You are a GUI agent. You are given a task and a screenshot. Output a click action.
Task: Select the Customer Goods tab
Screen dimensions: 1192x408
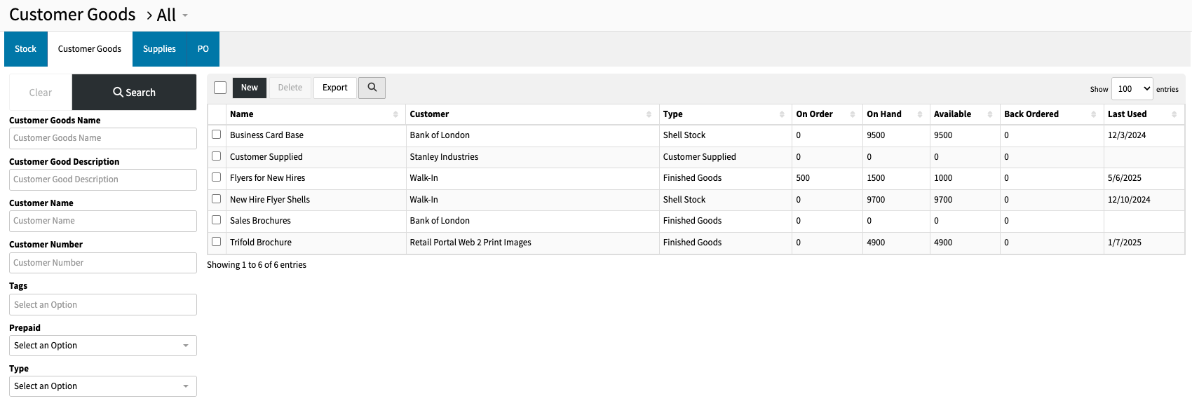[90, 49]
